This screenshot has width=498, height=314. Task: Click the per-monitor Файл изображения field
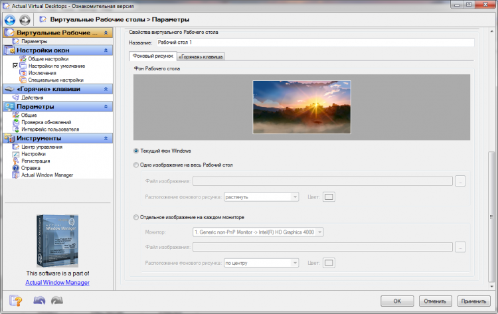coord(322,247)
